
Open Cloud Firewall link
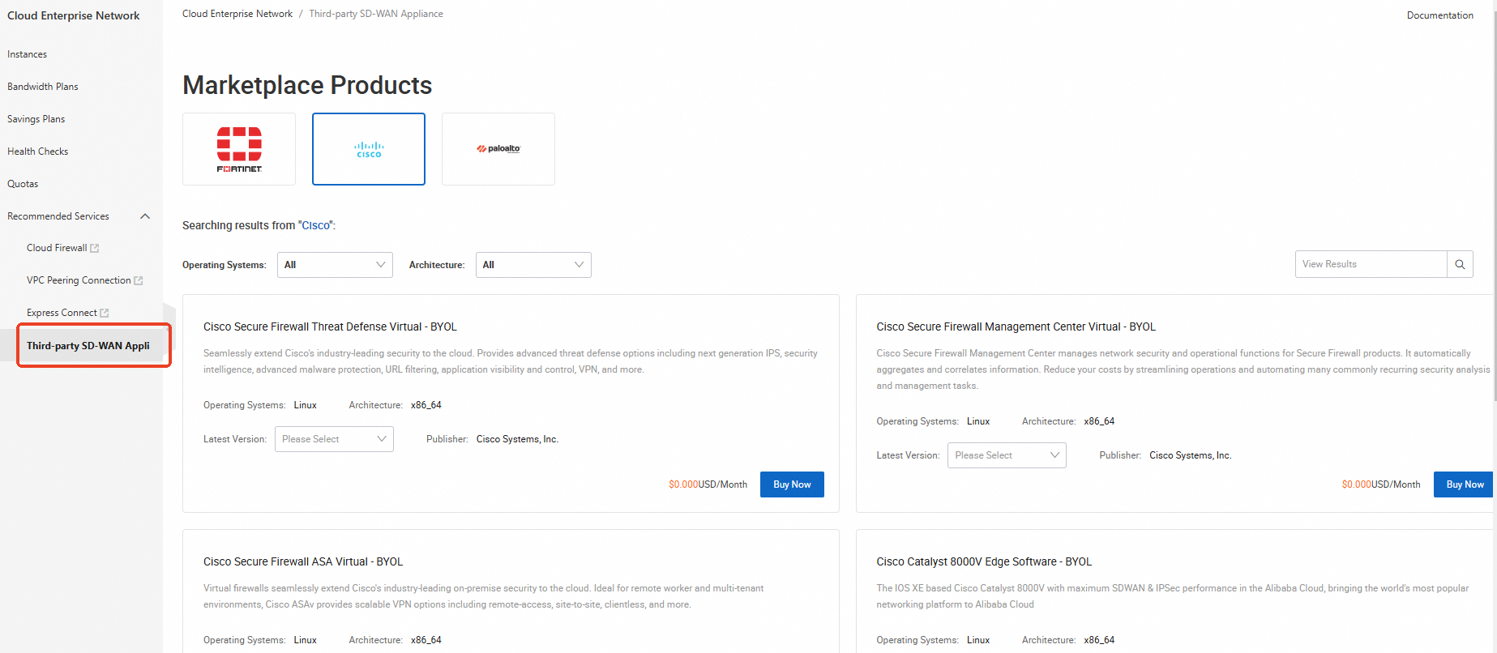57,248
